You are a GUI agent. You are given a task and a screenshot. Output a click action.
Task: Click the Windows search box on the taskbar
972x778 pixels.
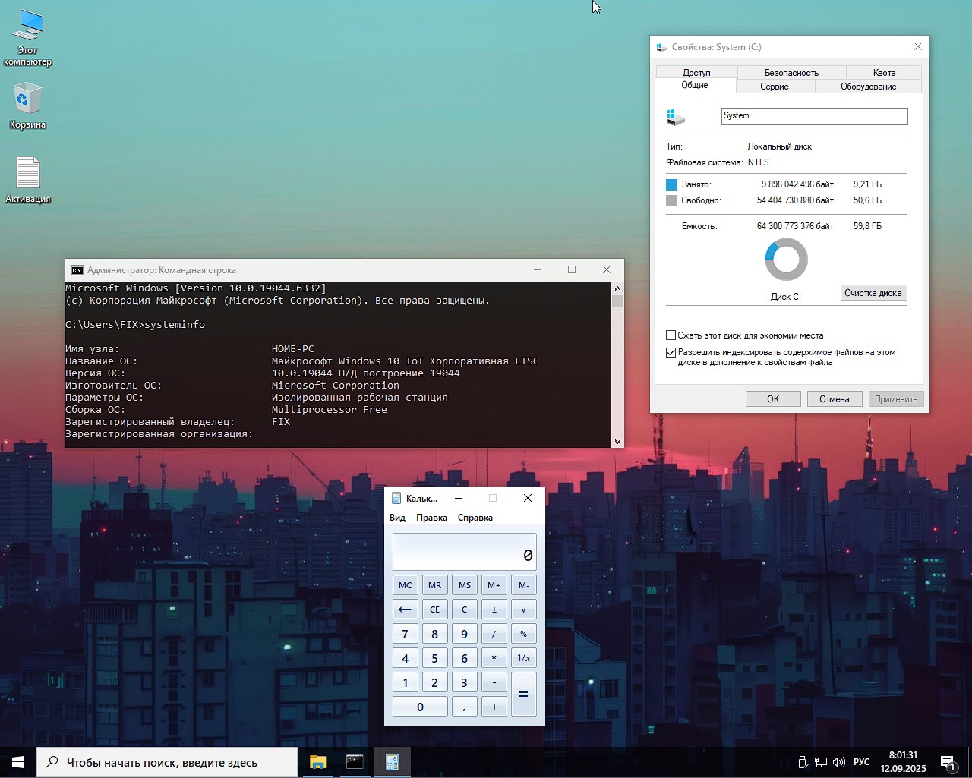tap(167, 762)
